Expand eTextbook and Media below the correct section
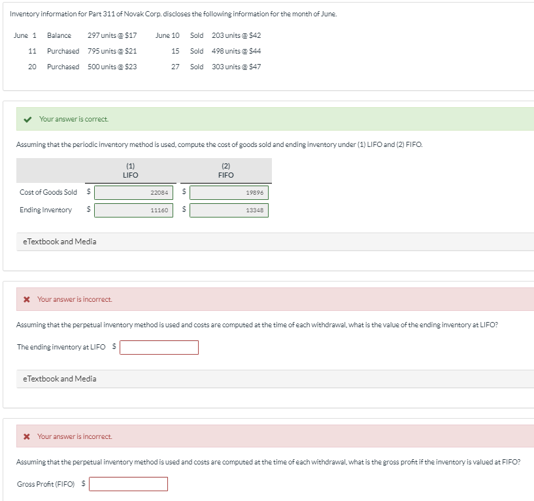The image size is (534, 501). [59, 241]
